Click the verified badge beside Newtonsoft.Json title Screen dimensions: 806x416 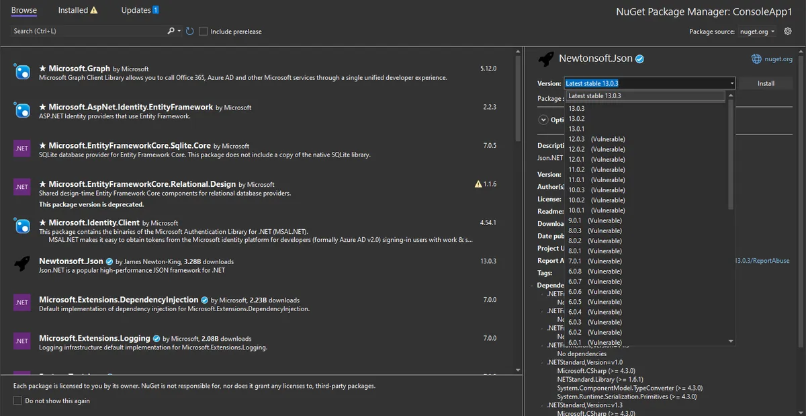(x=640, y=58)
